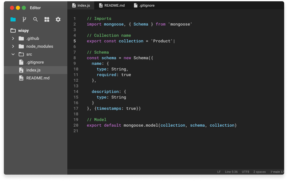
Task: Click the node_modules folder icon
Action: [21, 46]
